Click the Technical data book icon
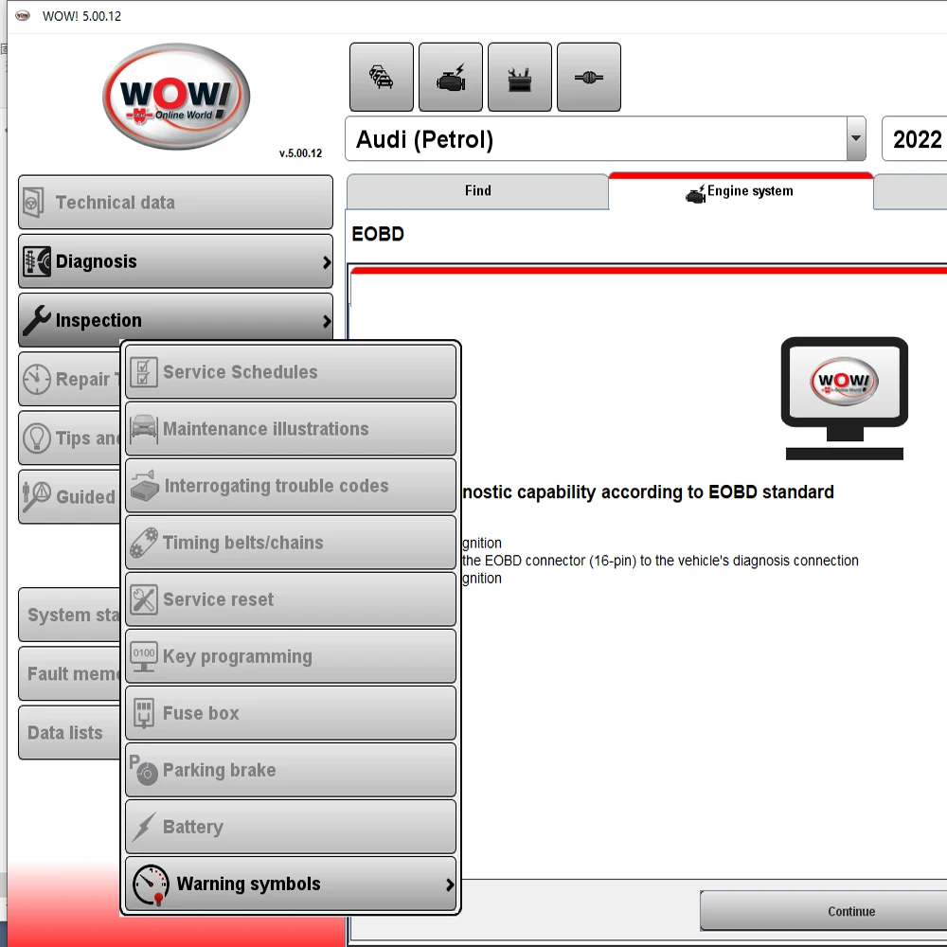 (33, 203)
